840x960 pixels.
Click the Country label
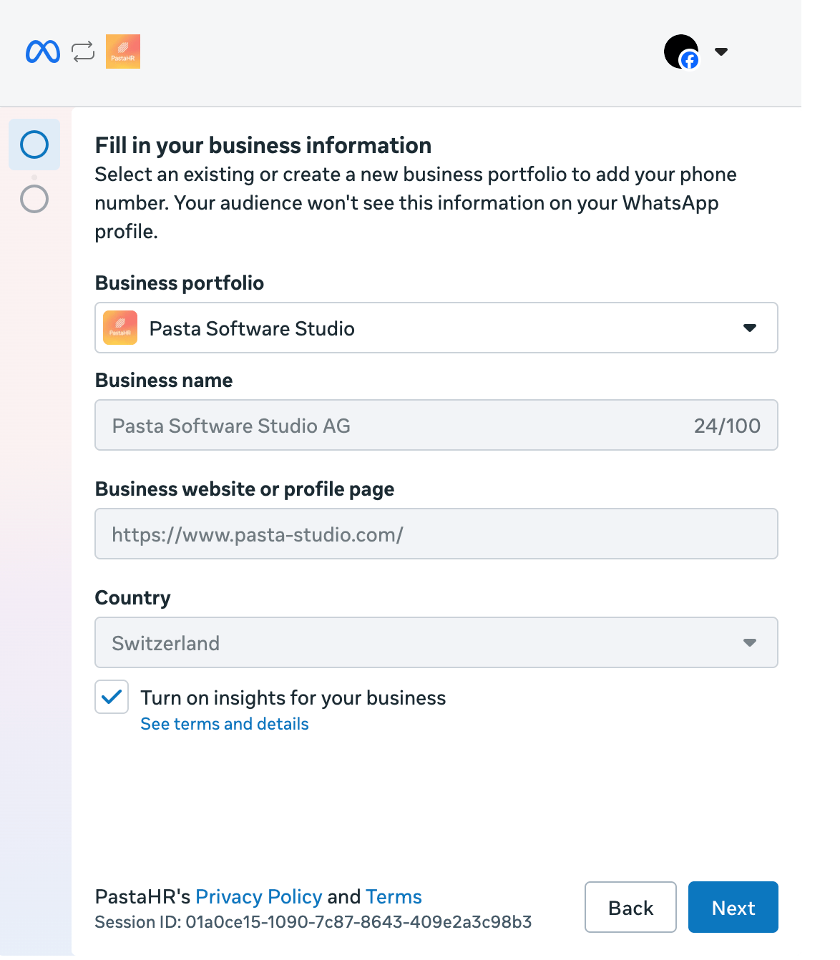point(133,598)
